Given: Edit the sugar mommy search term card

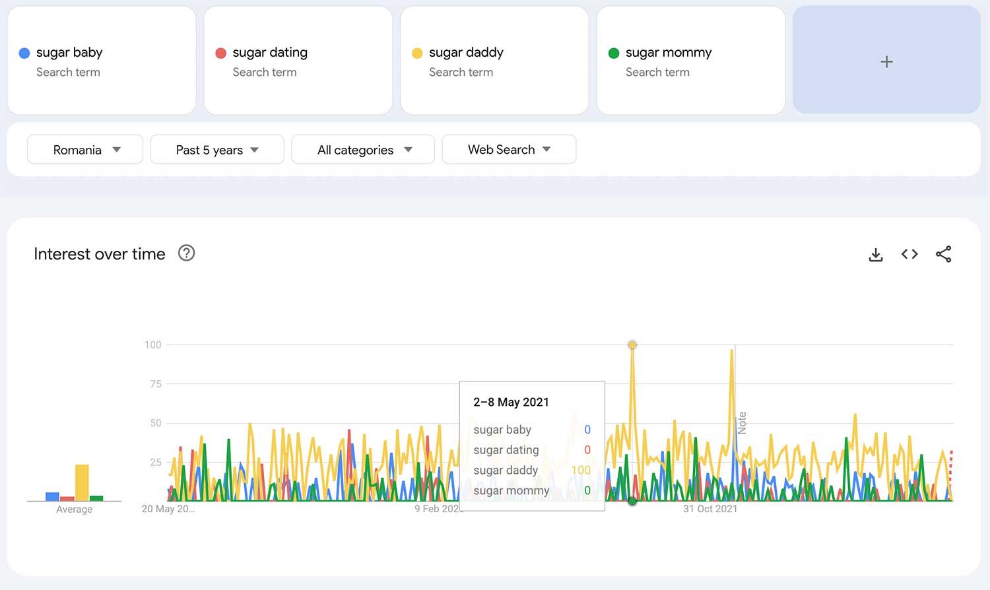Looking at the screenshot, I should click(691, 61).
